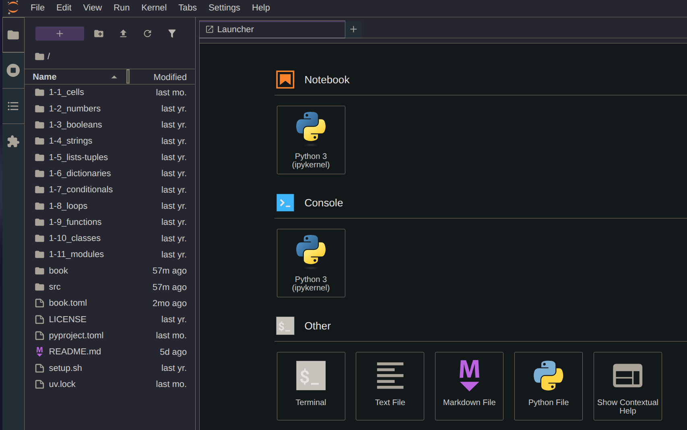Click the Upload Files icon
Viewport: 687px width, 430px height.
(x=123, y=33)
